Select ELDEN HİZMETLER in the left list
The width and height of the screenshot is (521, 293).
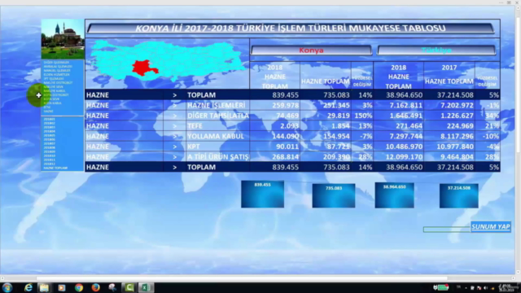pyautogui.click(x=56, y=75)
